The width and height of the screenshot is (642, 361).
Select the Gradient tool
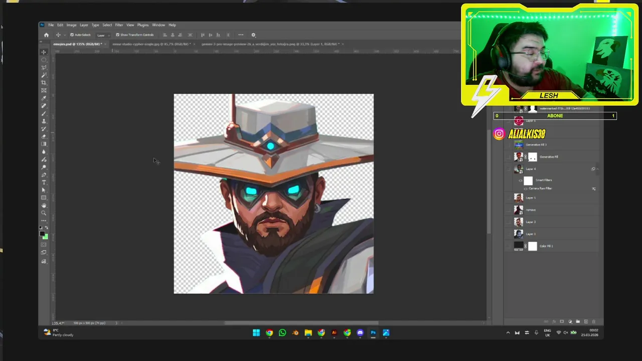[44, 144]
